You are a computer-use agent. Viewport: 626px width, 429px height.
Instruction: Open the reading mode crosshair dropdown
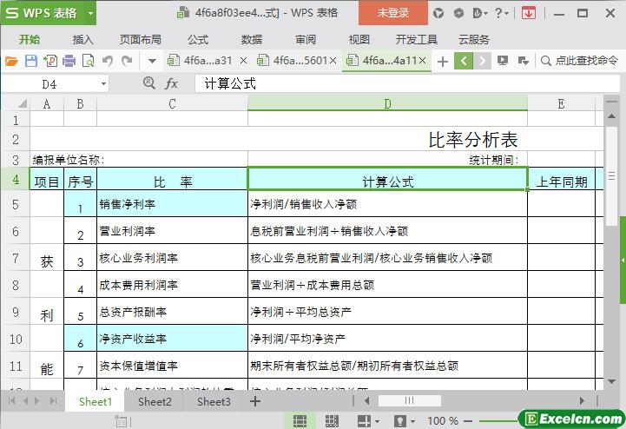click(368, 420)
